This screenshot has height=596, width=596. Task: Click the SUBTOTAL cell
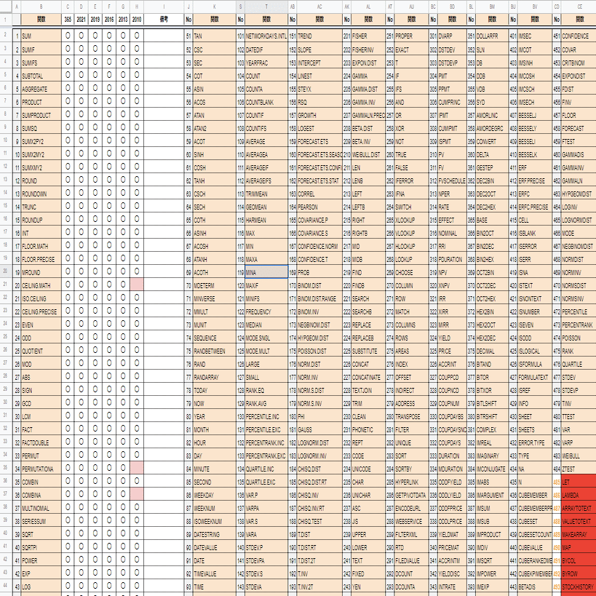click(x=41, y=76)
